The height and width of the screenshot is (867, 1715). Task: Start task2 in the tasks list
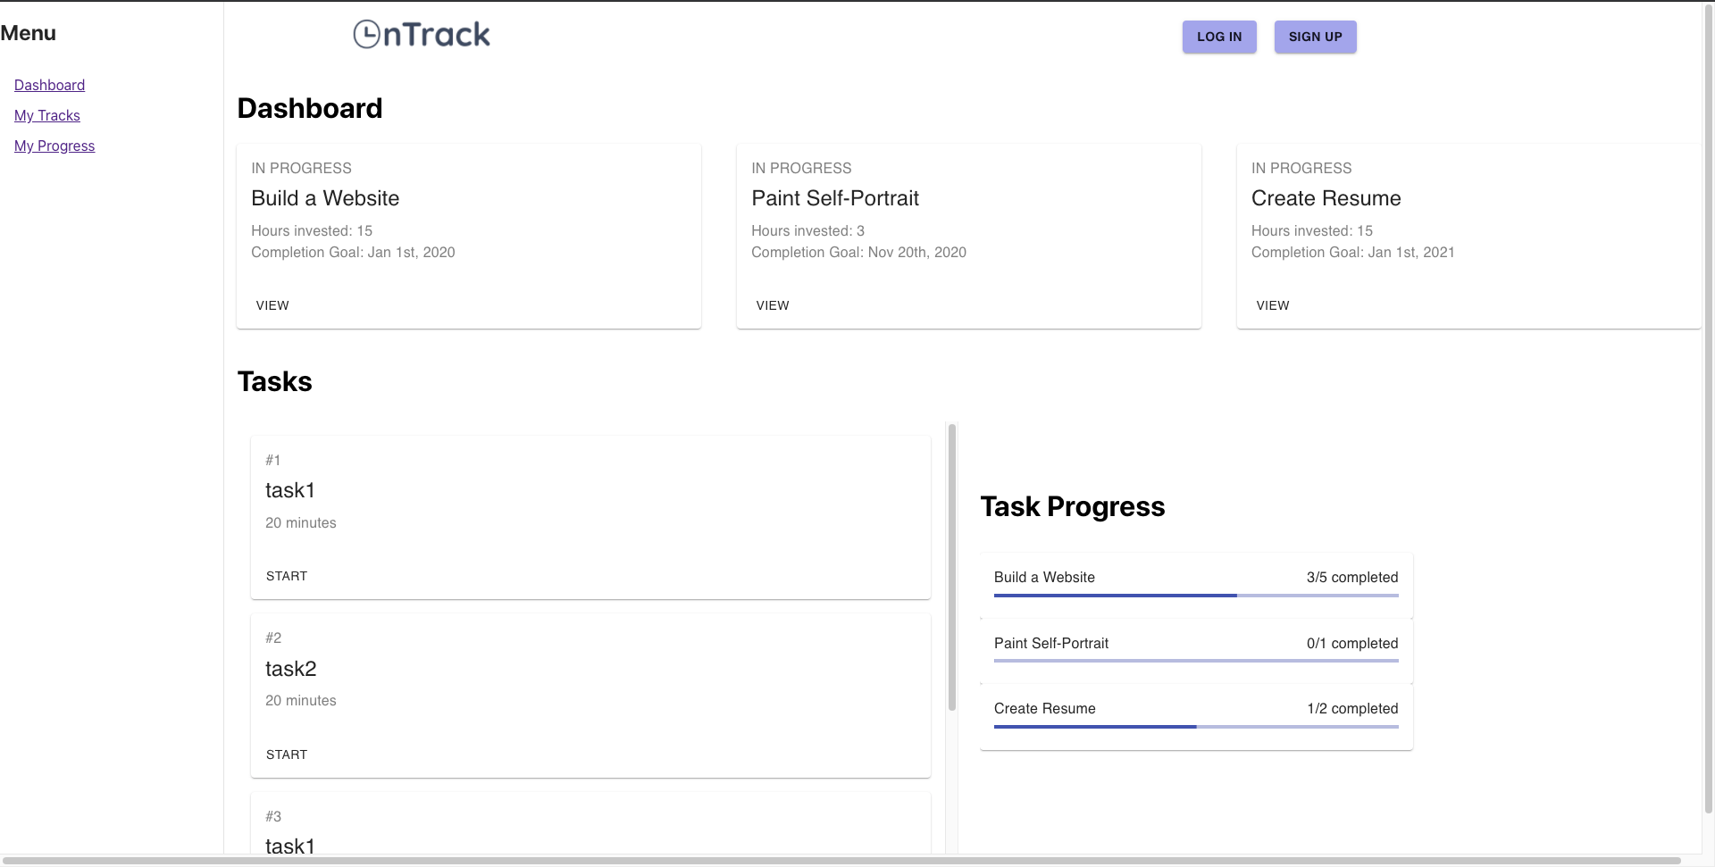287,754
